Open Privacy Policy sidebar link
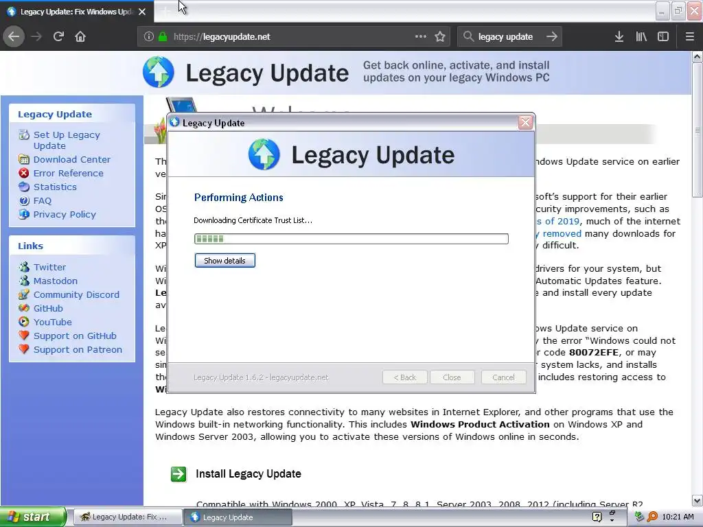The width and height of the screenshot is (703, 527). click(65, 215)
